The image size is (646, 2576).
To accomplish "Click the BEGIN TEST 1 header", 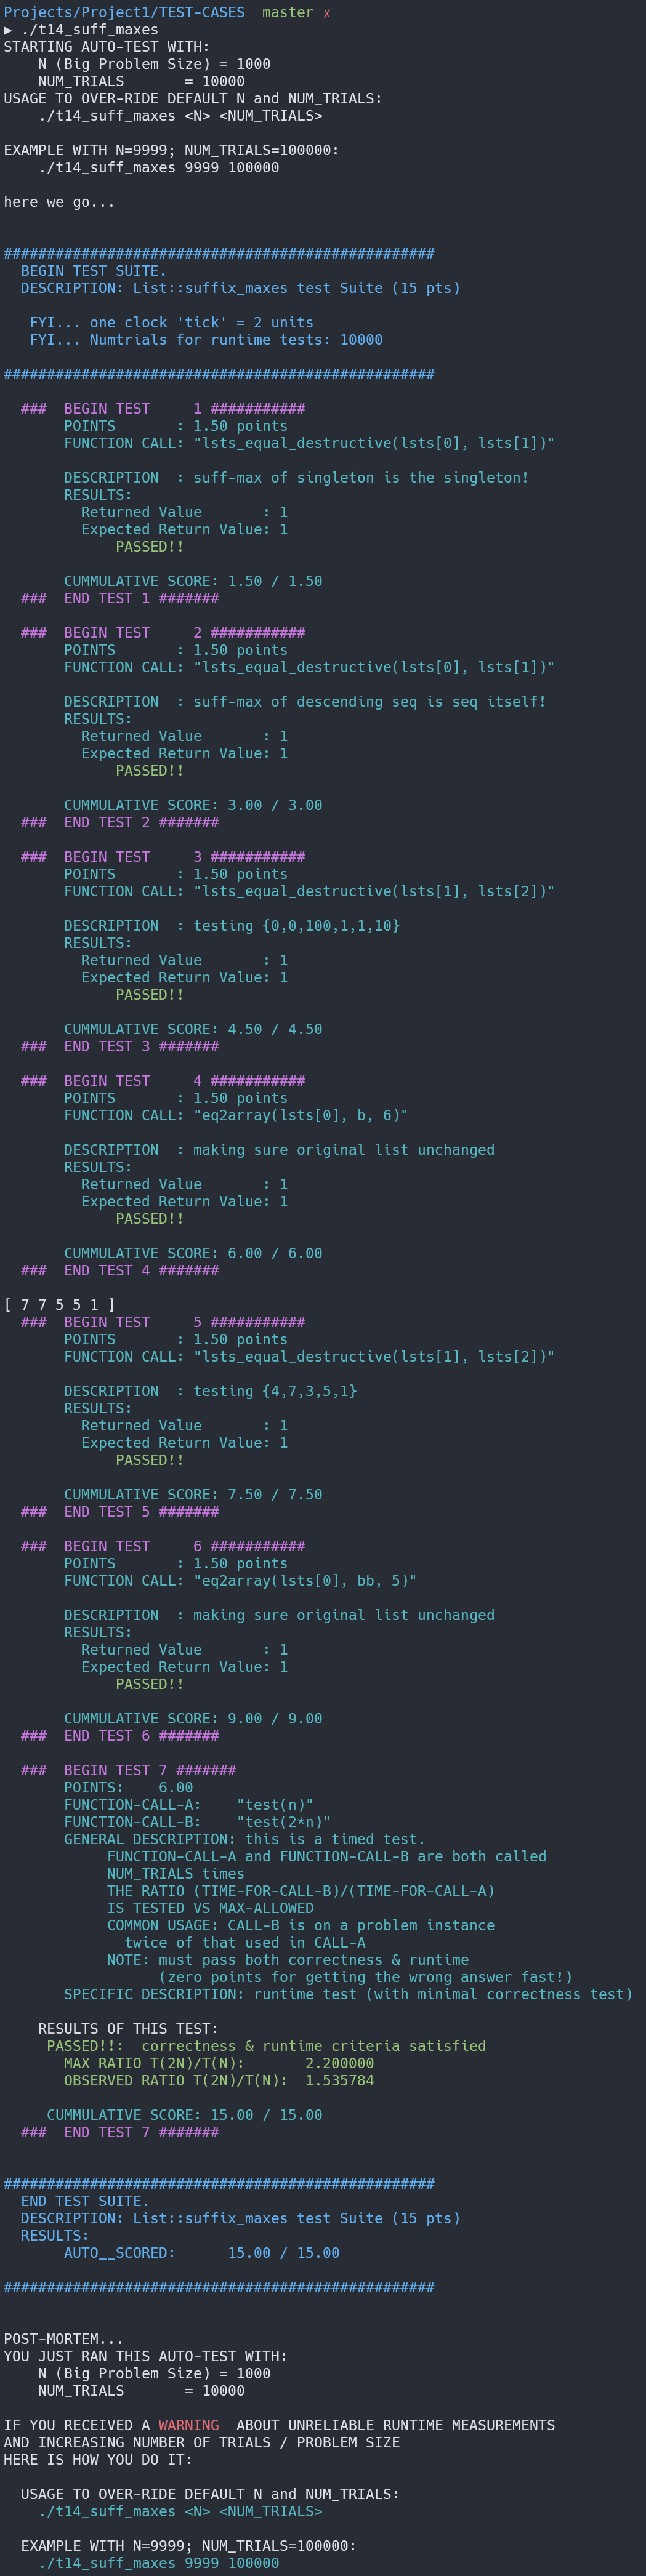I will click(x=163, y=409).
